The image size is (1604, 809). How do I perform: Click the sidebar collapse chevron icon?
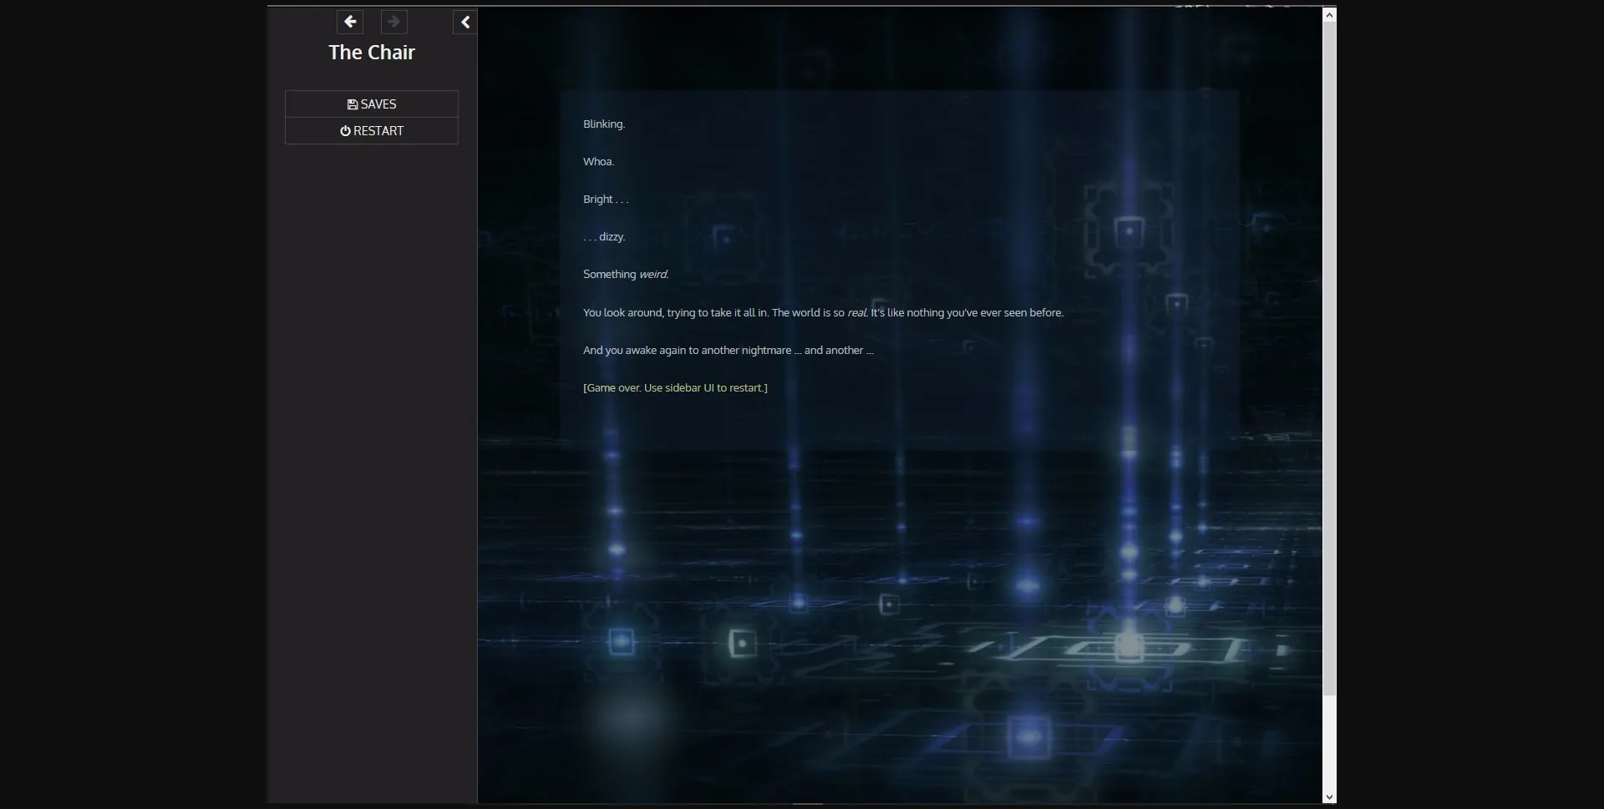[x=464, y=22]
